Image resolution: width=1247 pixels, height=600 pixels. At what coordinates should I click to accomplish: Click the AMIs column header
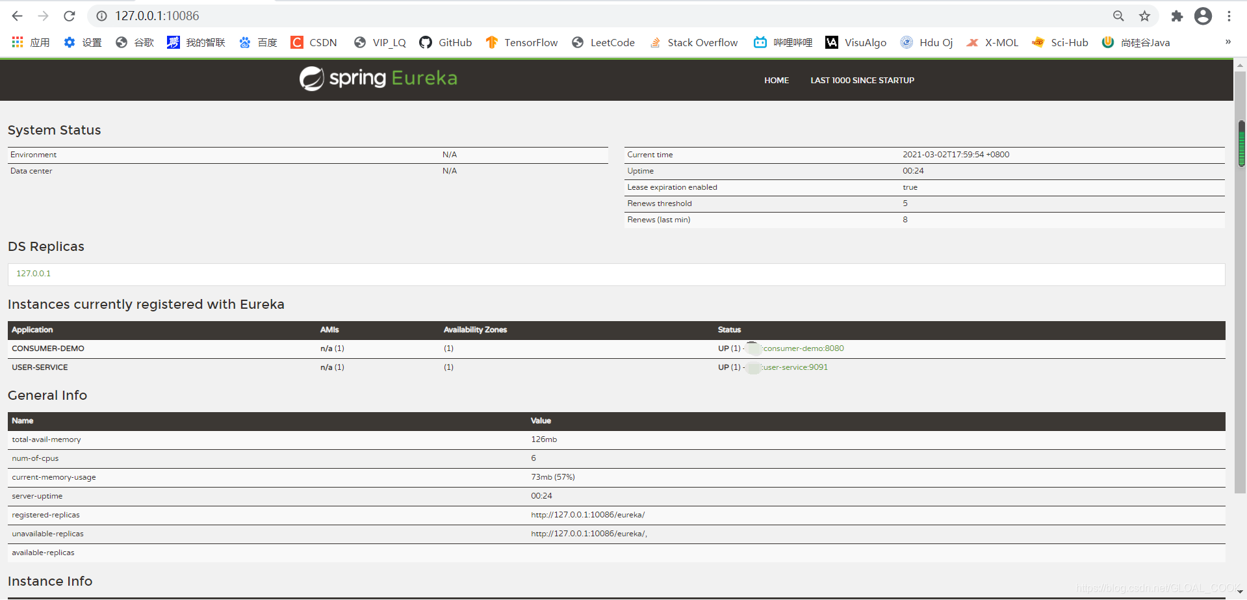pyautogui.click(x=329, y=330)
